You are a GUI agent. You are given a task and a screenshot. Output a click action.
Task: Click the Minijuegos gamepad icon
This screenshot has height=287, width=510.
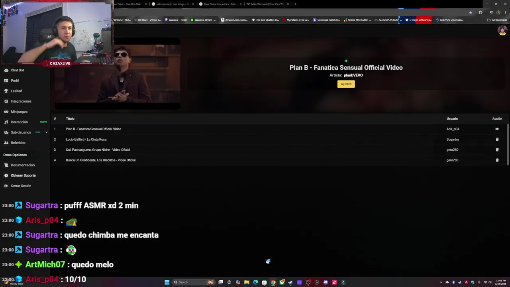[6, 112]
